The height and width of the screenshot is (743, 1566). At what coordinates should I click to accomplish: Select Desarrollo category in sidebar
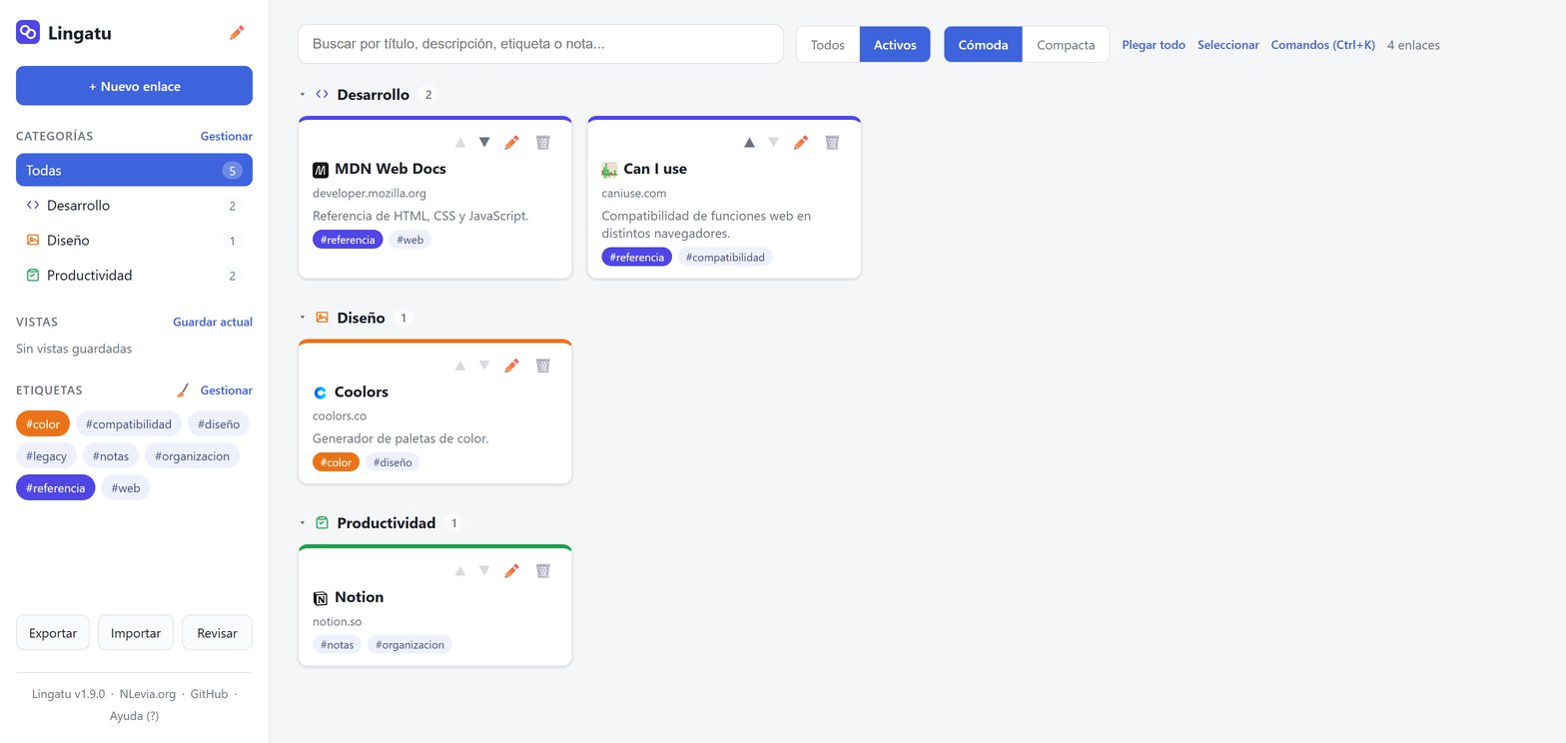(134, 206)
